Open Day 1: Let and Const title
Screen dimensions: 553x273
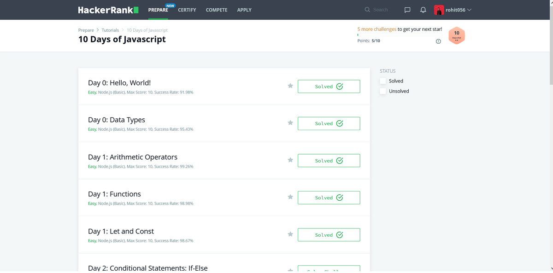click(x=121, y=231)
